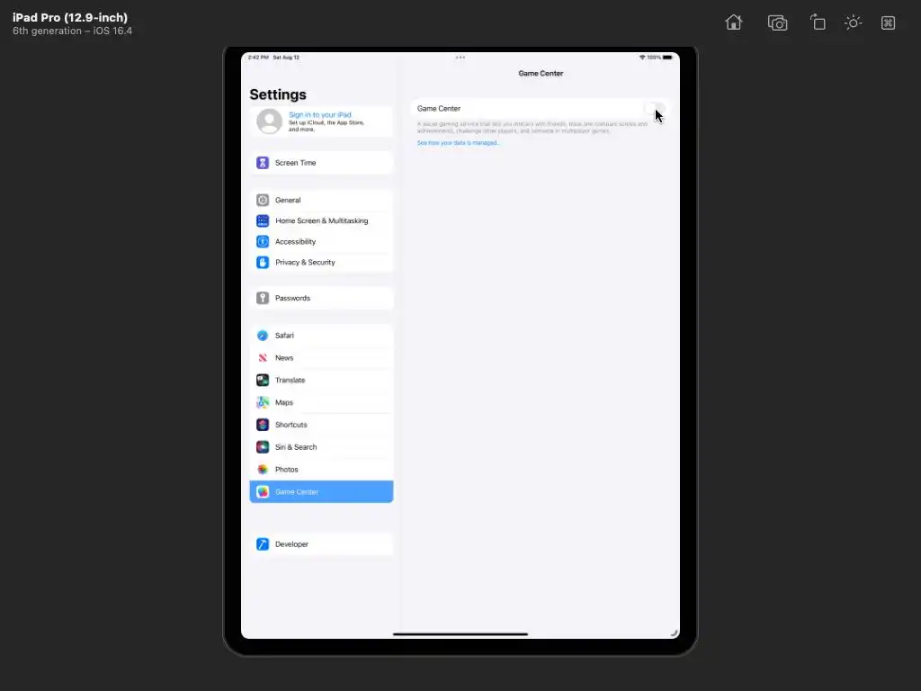Toggle appearance with the sun icon

(x=853, y=22)
